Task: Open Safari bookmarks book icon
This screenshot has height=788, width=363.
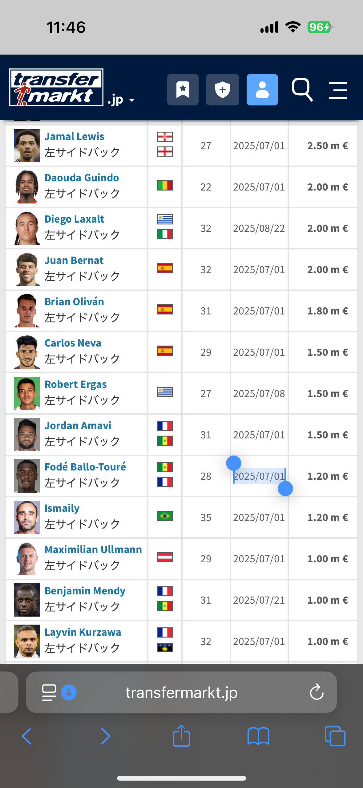Action: tap(258, 736)
